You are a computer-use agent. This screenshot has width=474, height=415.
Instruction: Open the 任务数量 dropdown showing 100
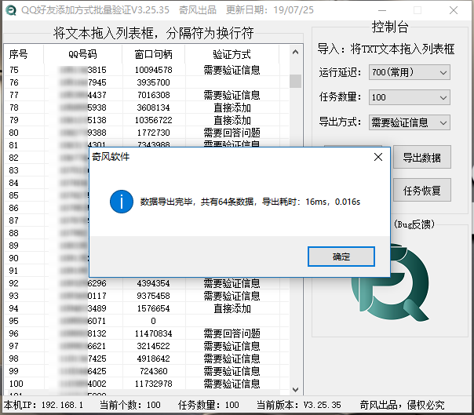410,97
